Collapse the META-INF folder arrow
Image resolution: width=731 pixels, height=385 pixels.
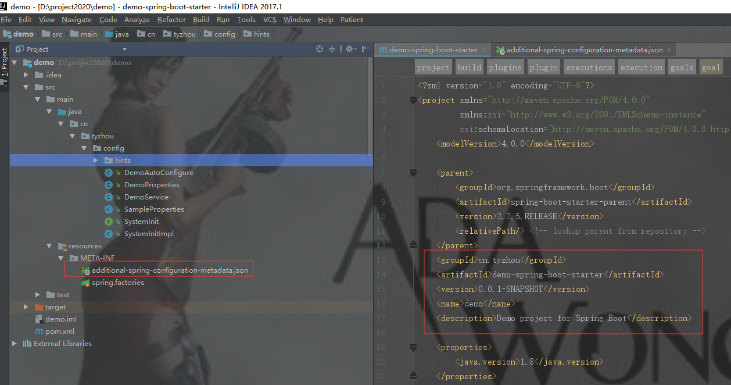(x=61, y=258)
